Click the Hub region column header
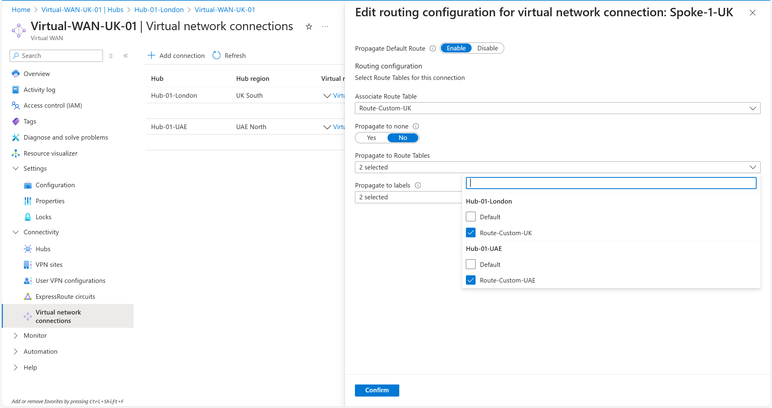Image resolution: width=772 pixels, height=408 pixels. pyautogui.click(x=253, y=79)
